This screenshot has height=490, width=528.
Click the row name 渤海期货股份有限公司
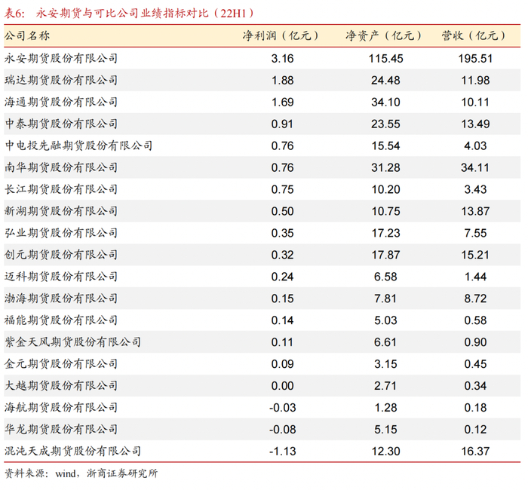[x=61, y=299]
